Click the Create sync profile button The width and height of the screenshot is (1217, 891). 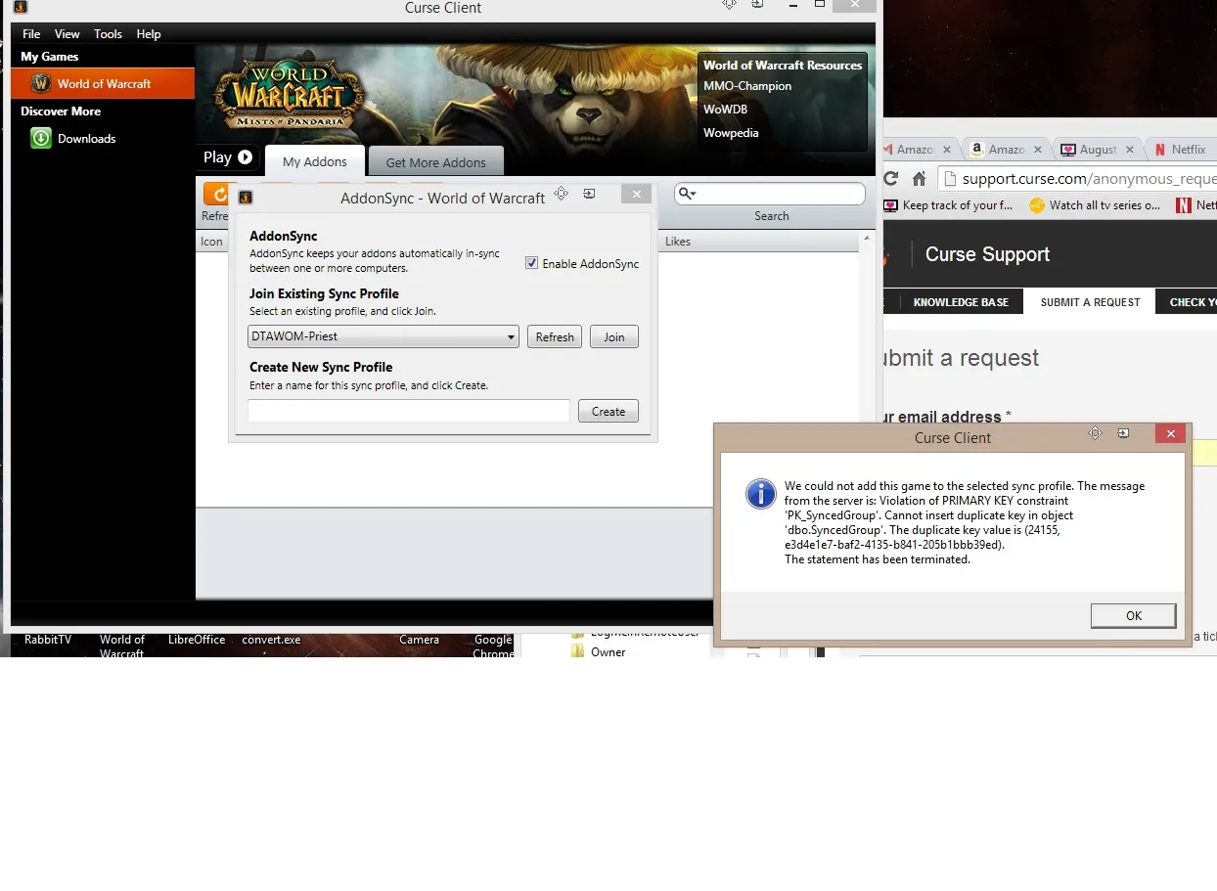608,411
